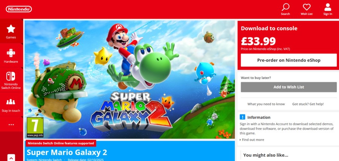Click the Sign In person icon
The height and width of the screenshot is (161, 339).
pyautogui.click(x=328, y=7)
